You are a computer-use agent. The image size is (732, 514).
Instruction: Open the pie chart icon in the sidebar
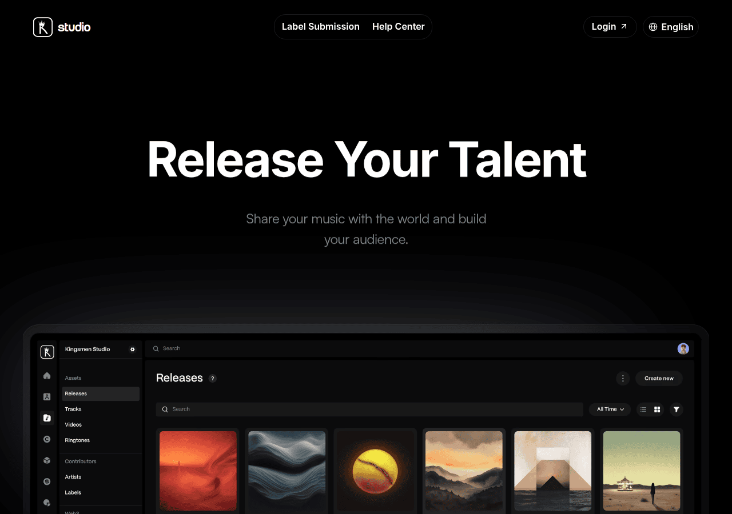pyautogui.click(x=47, y=503)
